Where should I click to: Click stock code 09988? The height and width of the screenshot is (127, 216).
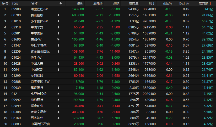16,9
